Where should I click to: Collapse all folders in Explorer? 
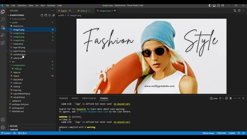click(x=54, y=15)
